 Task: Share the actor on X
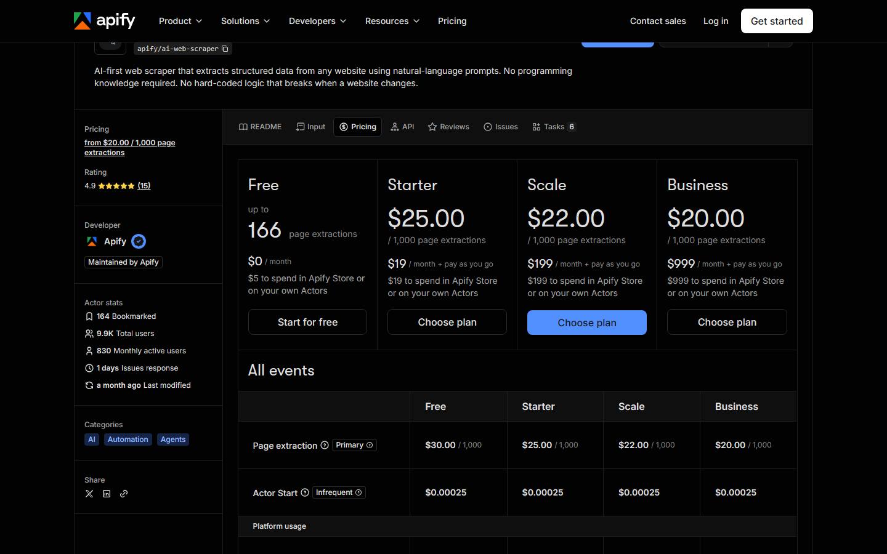click(x=89, y=494)
